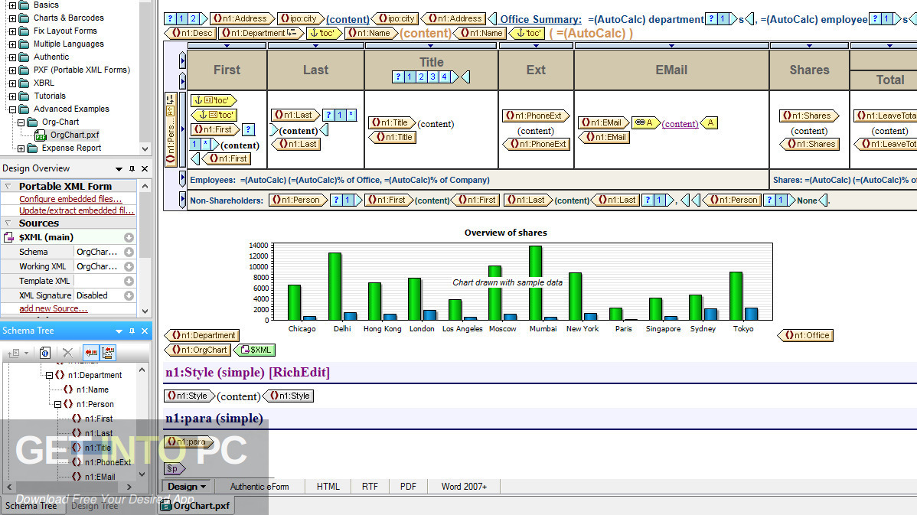Click the $XML closing tag marker
The height and width of the screenshot is (515, 917).
pyautogui.click(x=255, y=350)
